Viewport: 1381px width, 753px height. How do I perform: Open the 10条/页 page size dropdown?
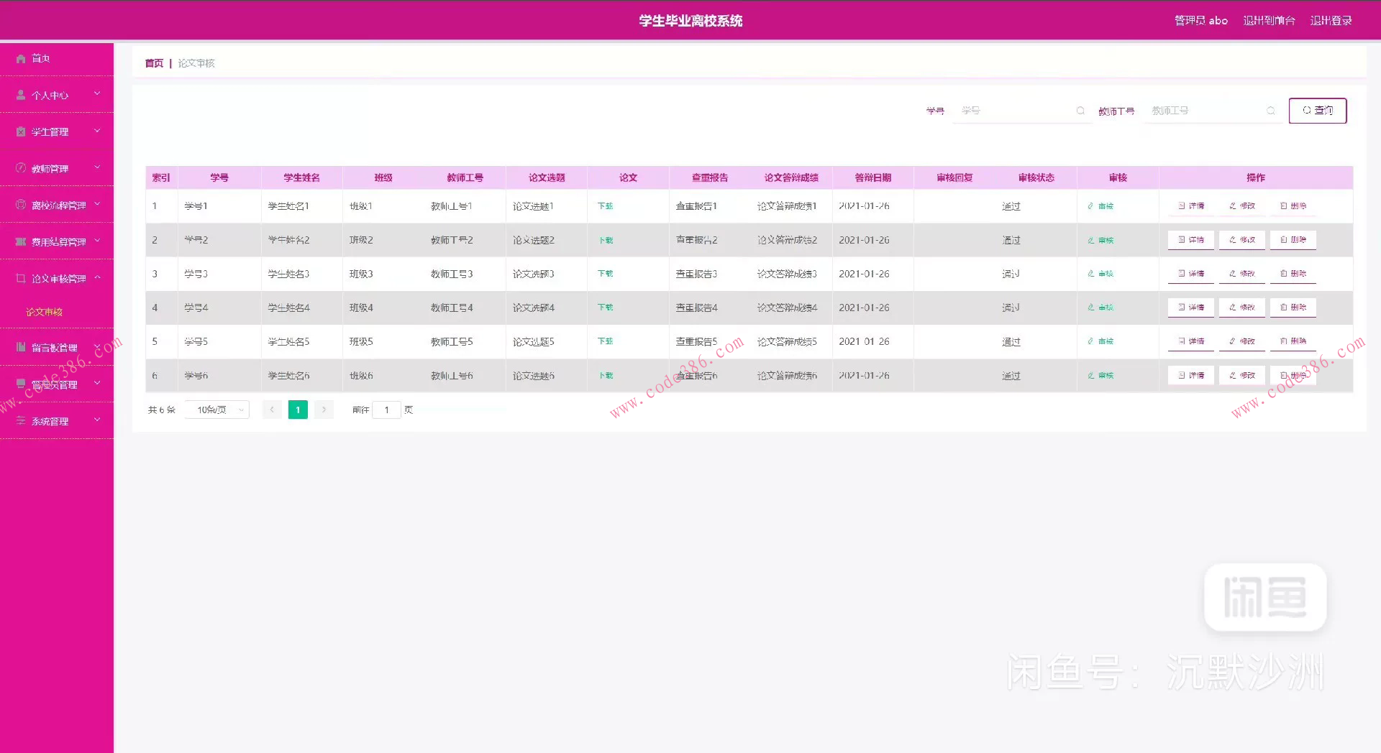tap(217, 410)
